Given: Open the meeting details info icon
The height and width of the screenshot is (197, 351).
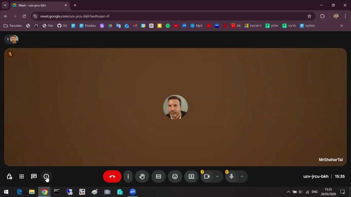Looking at the screenshot, I should tap(46, 176).
